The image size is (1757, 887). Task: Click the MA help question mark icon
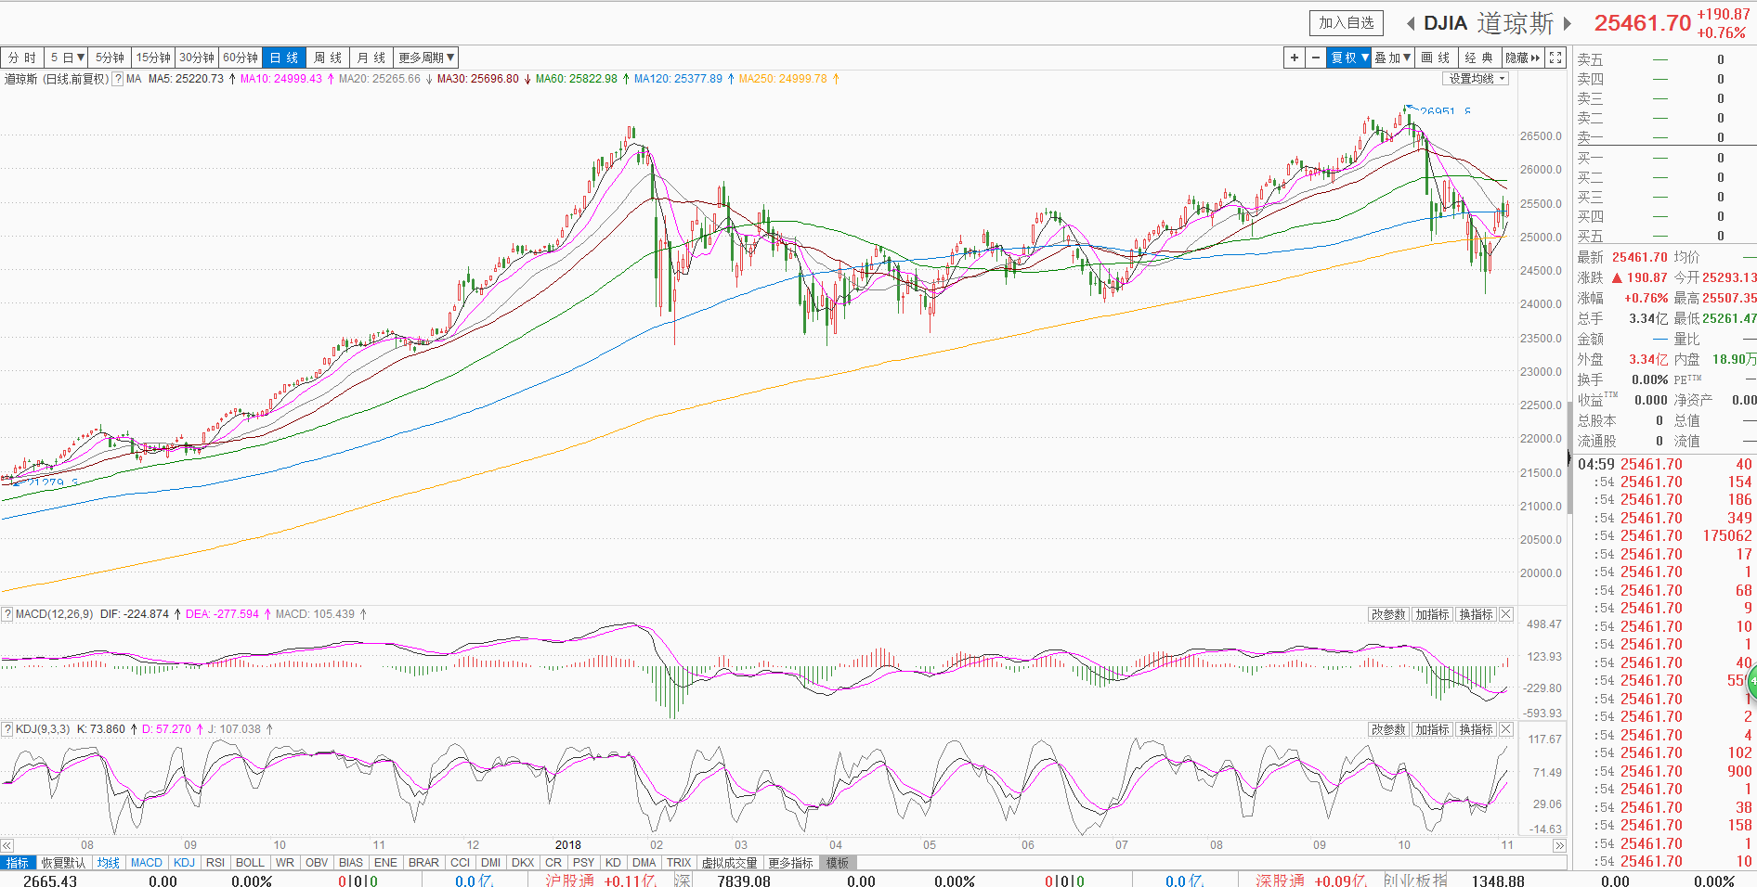[x=118, y=79]
